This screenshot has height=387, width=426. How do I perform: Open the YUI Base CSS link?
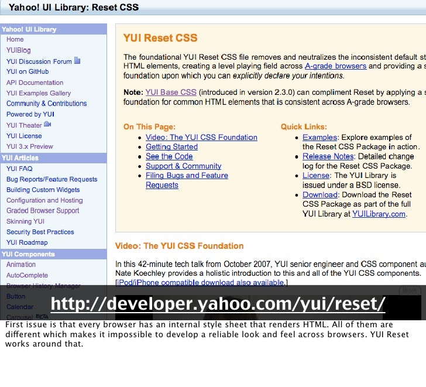(171, 92)
